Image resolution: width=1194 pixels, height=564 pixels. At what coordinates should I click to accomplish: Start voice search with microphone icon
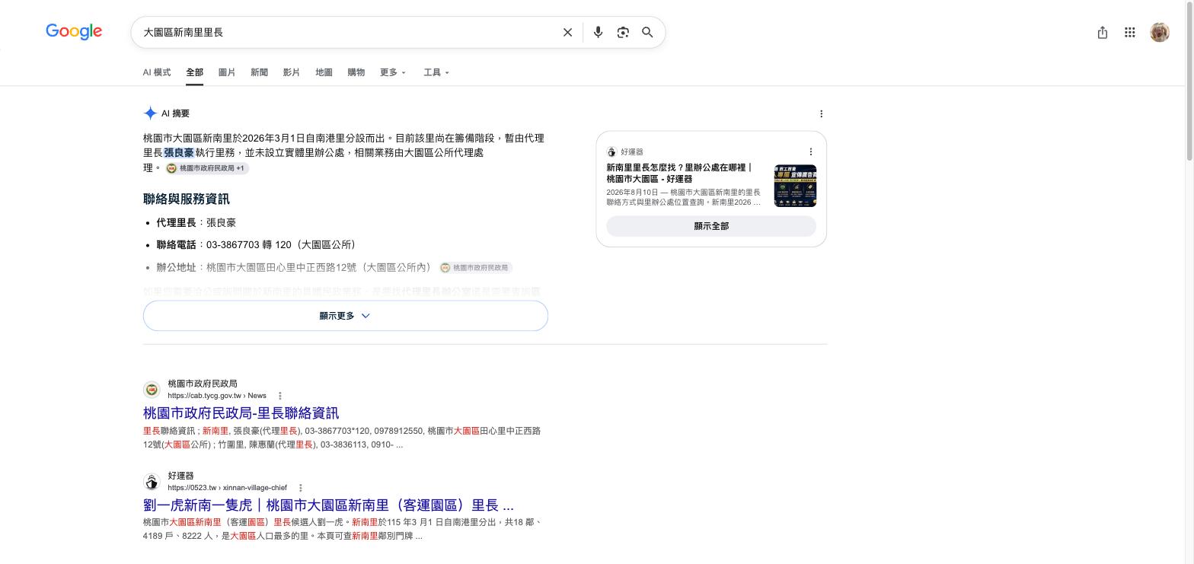point(598,32)
